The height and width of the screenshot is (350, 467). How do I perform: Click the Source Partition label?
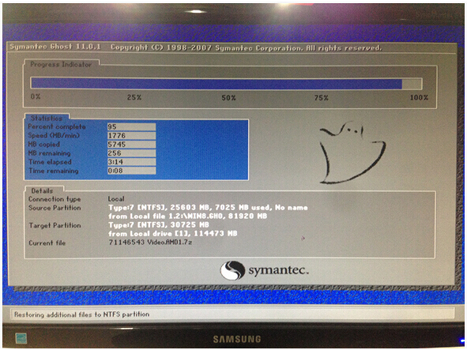[55, 208]
